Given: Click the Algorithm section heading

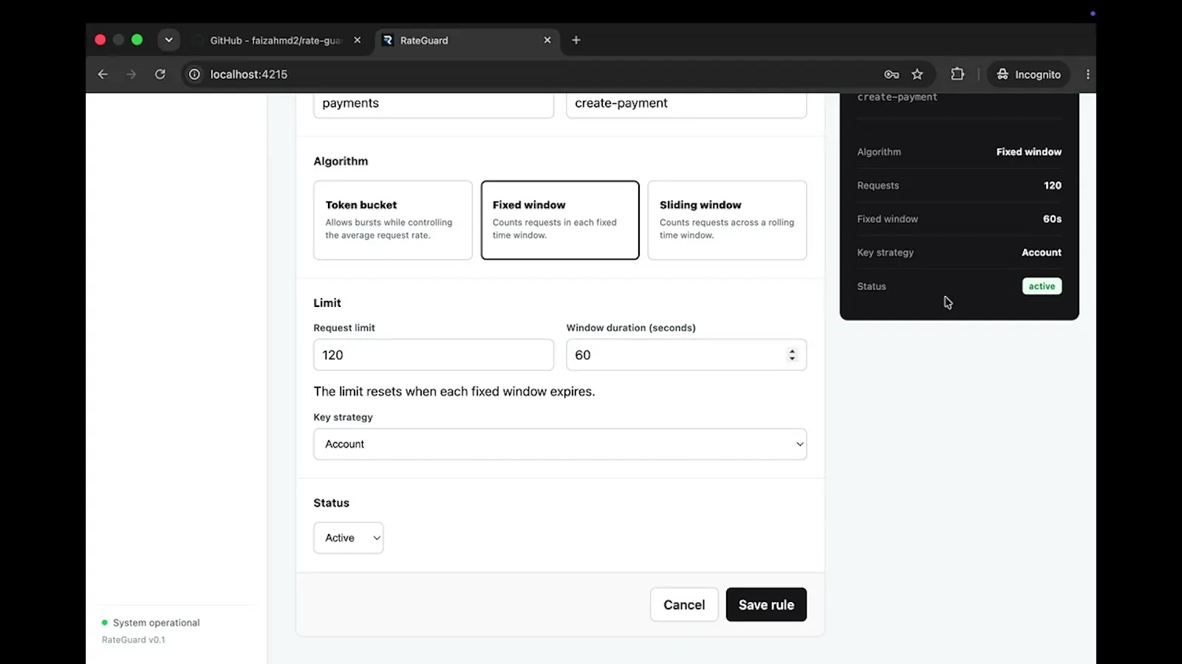Looking at the screenshot, I should point(341,161).
